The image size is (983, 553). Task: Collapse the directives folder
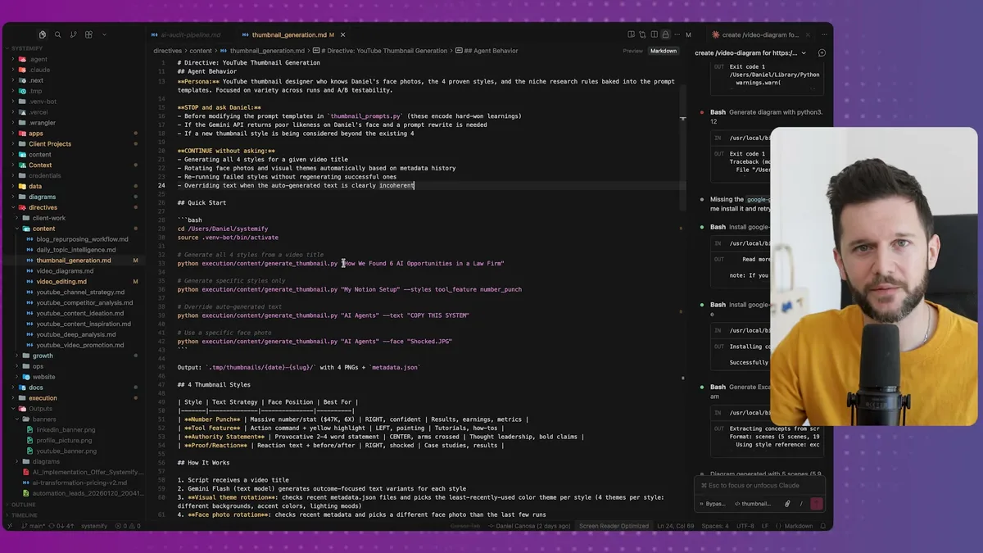coord(43,207)
